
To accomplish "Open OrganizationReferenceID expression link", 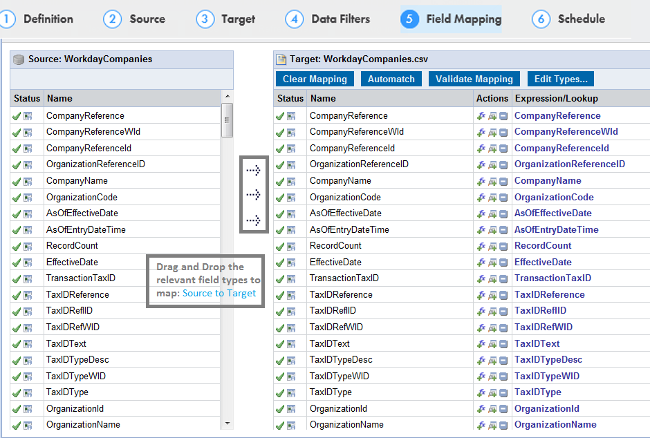I will coord(570,164).
